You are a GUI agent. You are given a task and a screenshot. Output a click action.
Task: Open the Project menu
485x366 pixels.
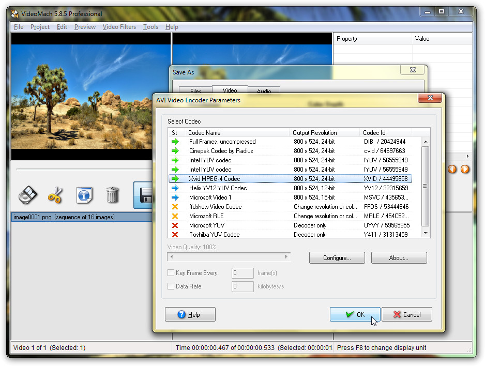(x=40, y=27)
